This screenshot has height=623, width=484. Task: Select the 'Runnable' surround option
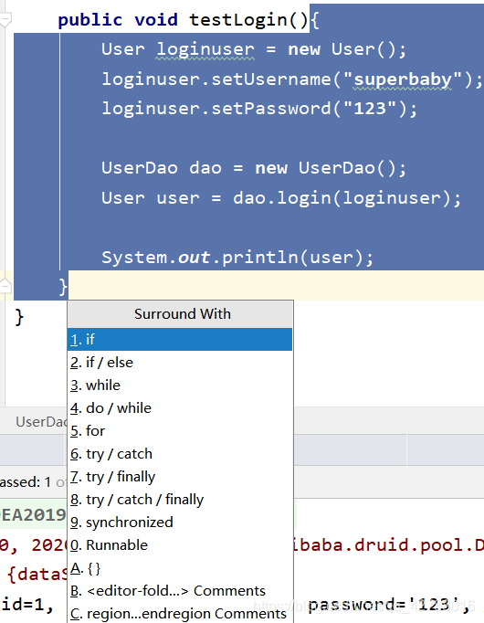click(180, 545)
